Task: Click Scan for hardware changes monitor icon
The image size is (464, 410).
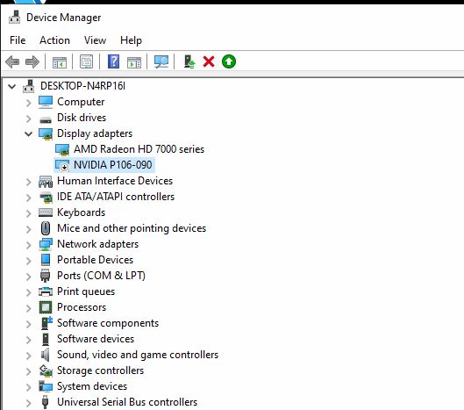Action: coord(161,62)
